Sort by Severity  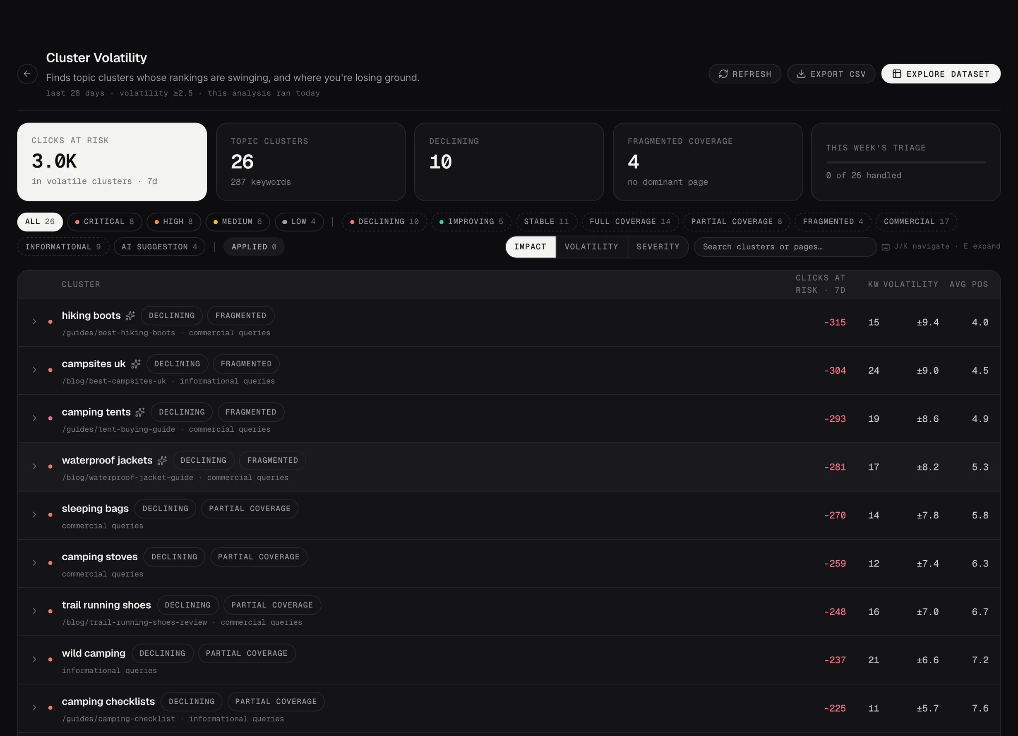658,247
